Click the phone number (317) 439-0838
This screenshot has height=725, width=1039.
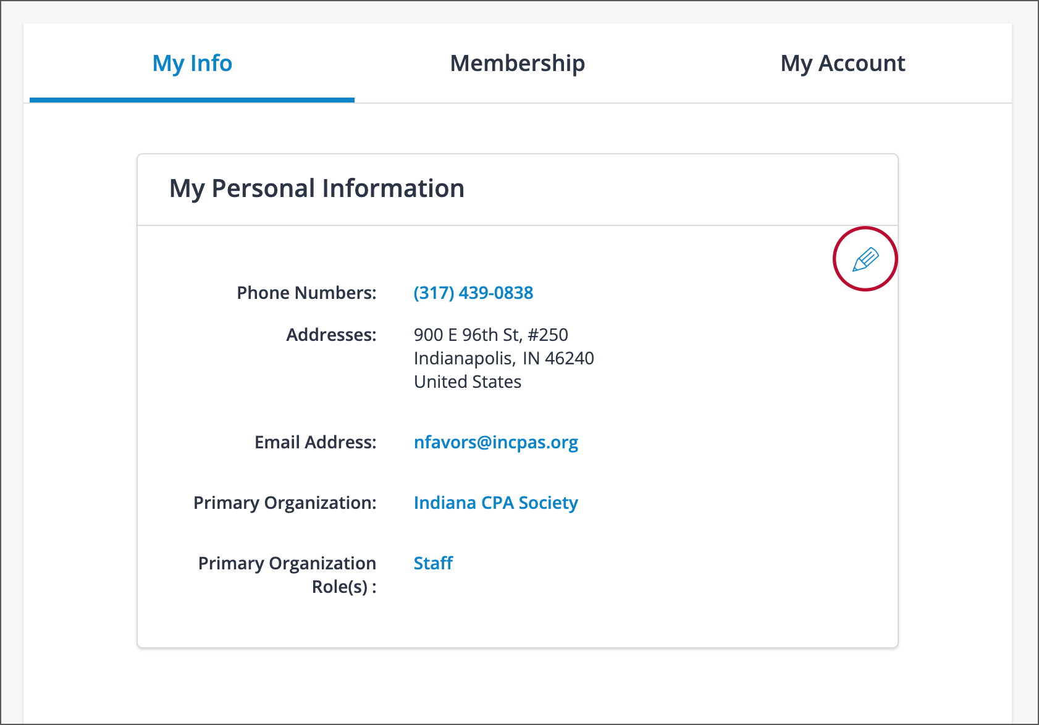pos(473,293)
